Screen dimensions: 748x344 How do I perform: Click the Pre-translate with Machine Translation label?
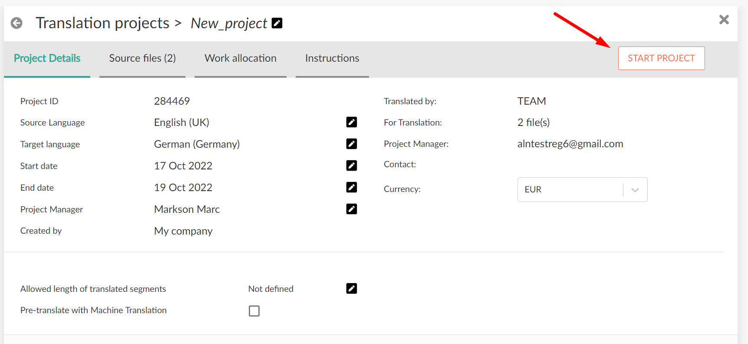click(93, 310)
